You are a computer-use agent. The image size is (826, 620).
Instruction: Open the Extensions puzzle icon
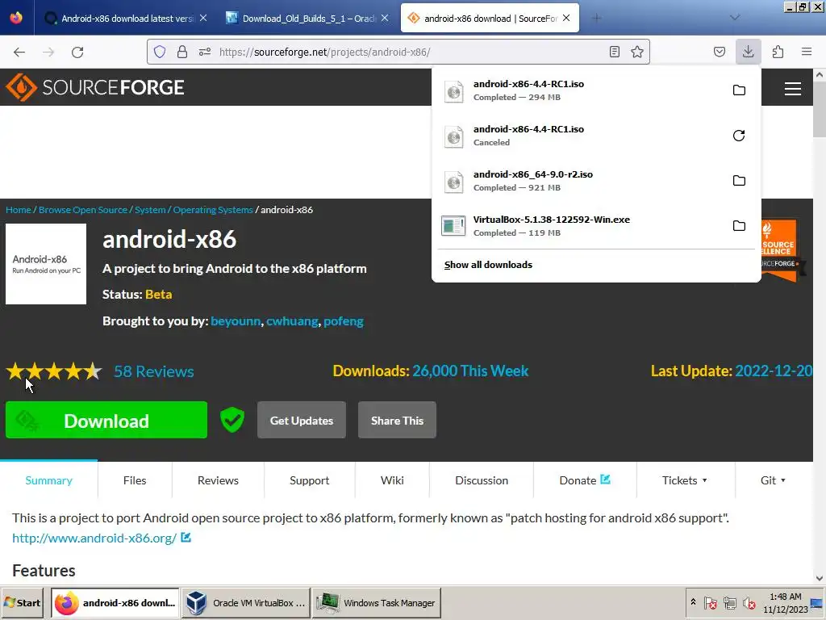[x=778, y=52]
